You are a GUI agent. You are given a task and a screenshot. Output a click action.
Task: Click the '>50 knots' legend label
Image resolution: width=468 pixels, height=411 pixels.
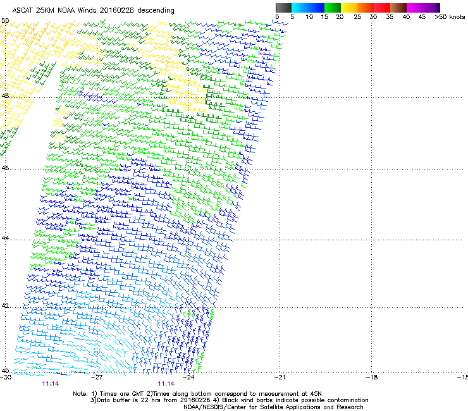[450, 17]
